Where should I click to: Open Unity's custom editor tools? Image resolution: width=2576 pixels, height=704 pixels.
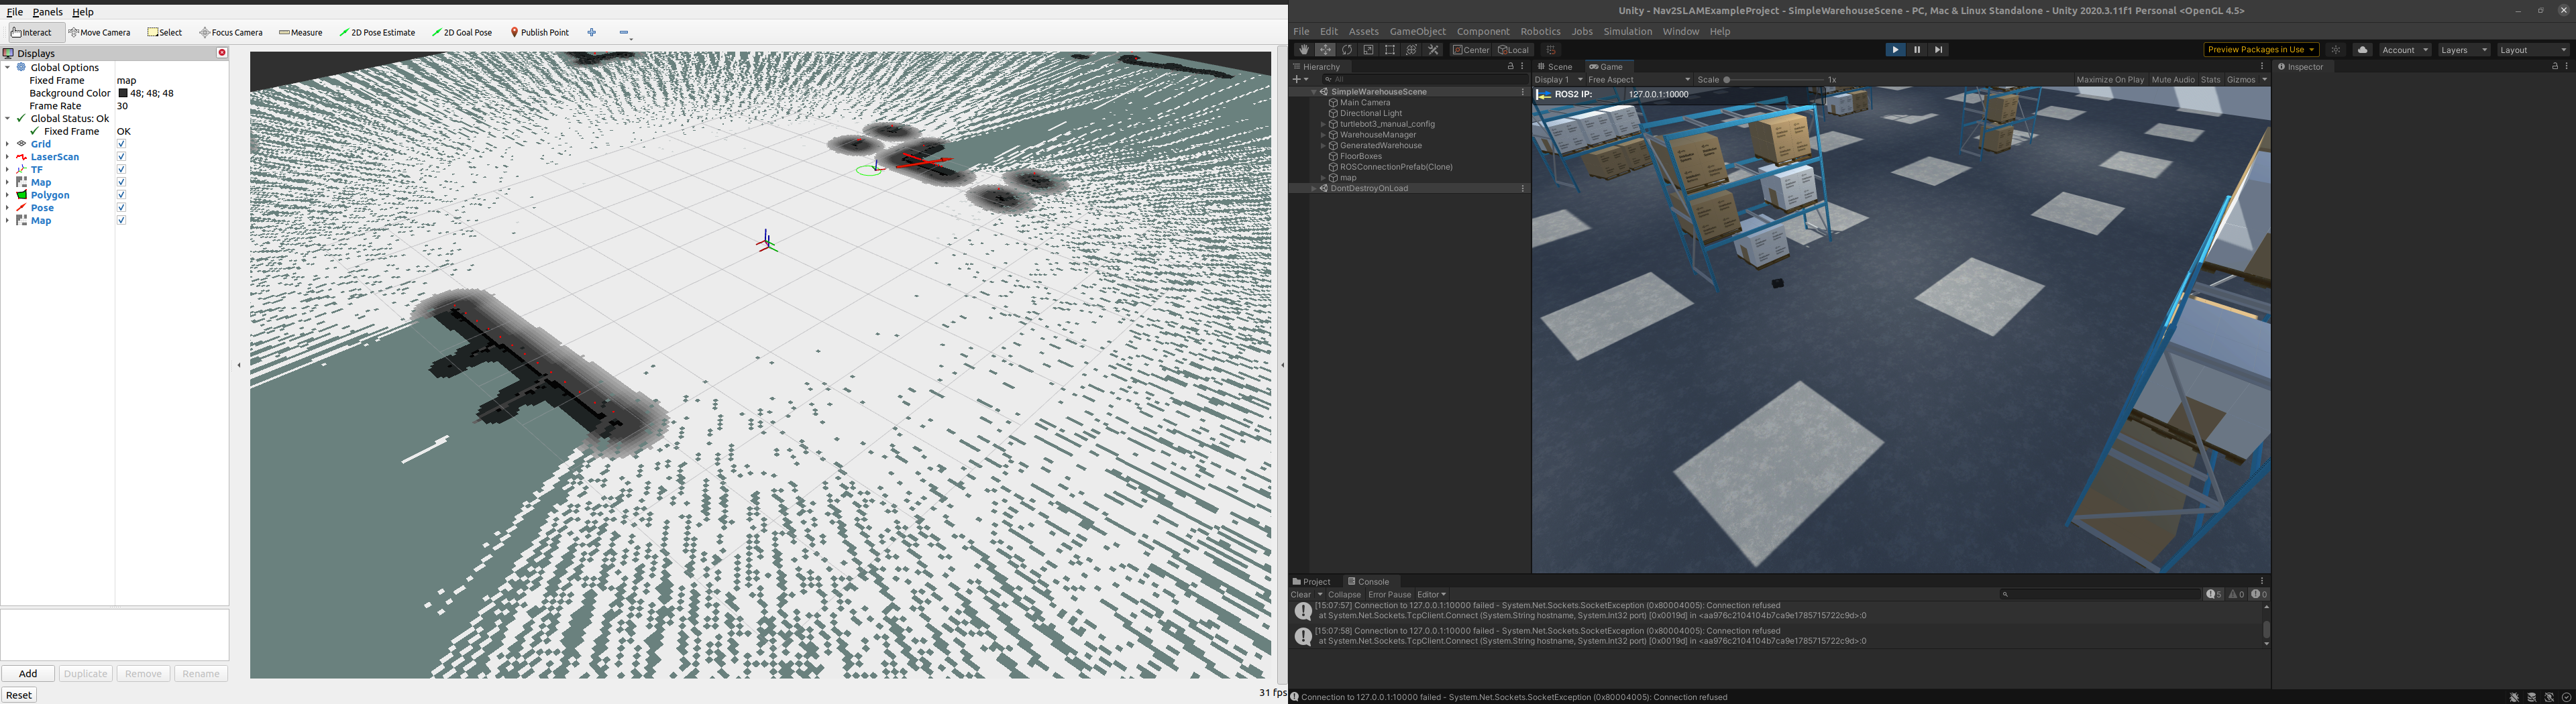(x=1433, y=49)
